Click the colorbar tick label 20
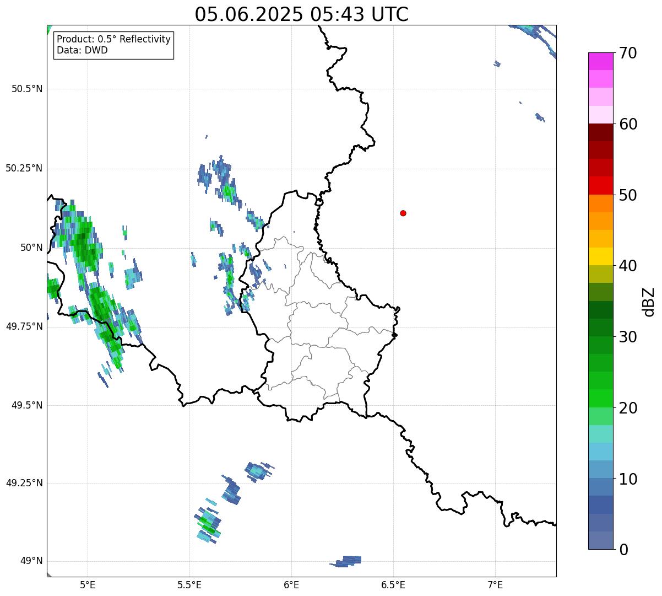Image resolution: width=662 pixels, height=596 pixels. (627, 408)
